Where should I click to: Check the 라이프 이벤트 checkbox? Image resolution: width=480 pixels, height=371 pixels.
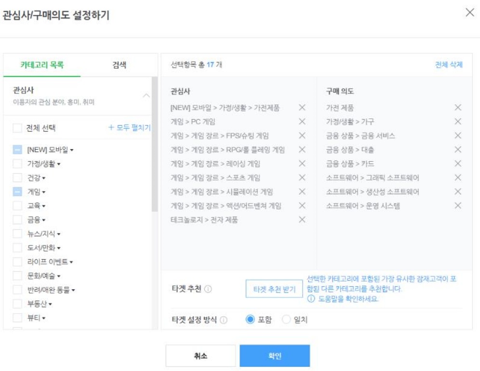tap(17, 262)
